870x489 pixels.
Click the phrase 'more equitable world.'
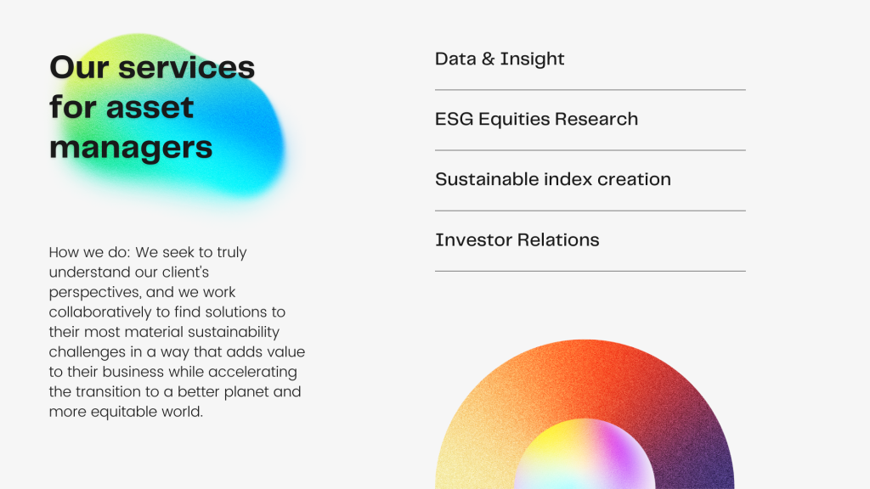126,412
